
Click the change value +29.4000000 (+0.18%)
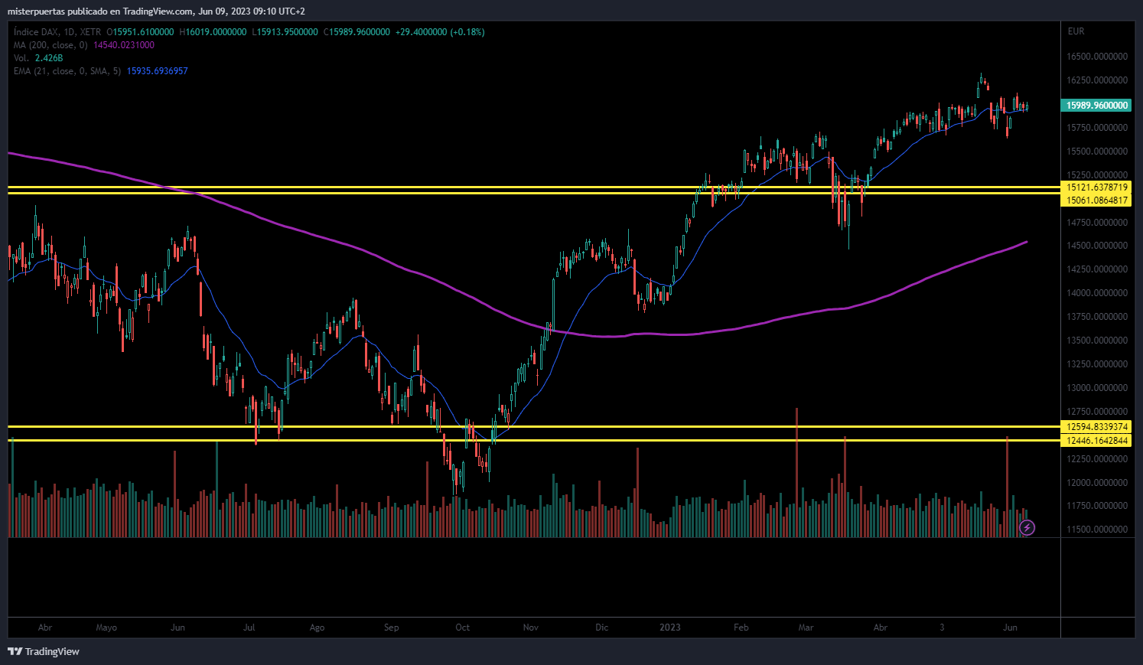pyautogui.click(x=440, y=32)
